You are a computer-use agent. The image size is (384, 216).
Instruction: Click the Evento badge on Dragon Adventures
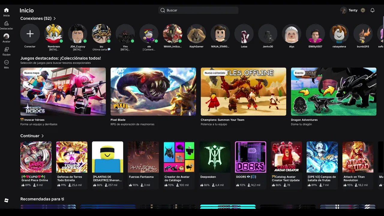299,73
